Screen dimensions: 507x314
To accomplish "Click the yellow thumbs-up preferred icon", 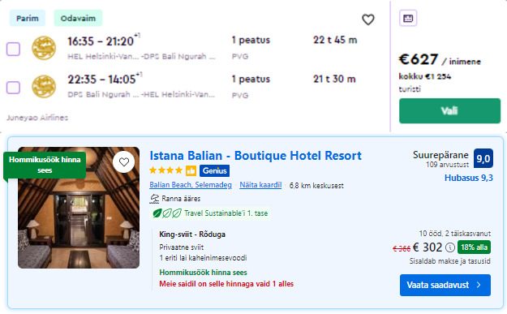I will pyautogui.click(x=191, y=170).
